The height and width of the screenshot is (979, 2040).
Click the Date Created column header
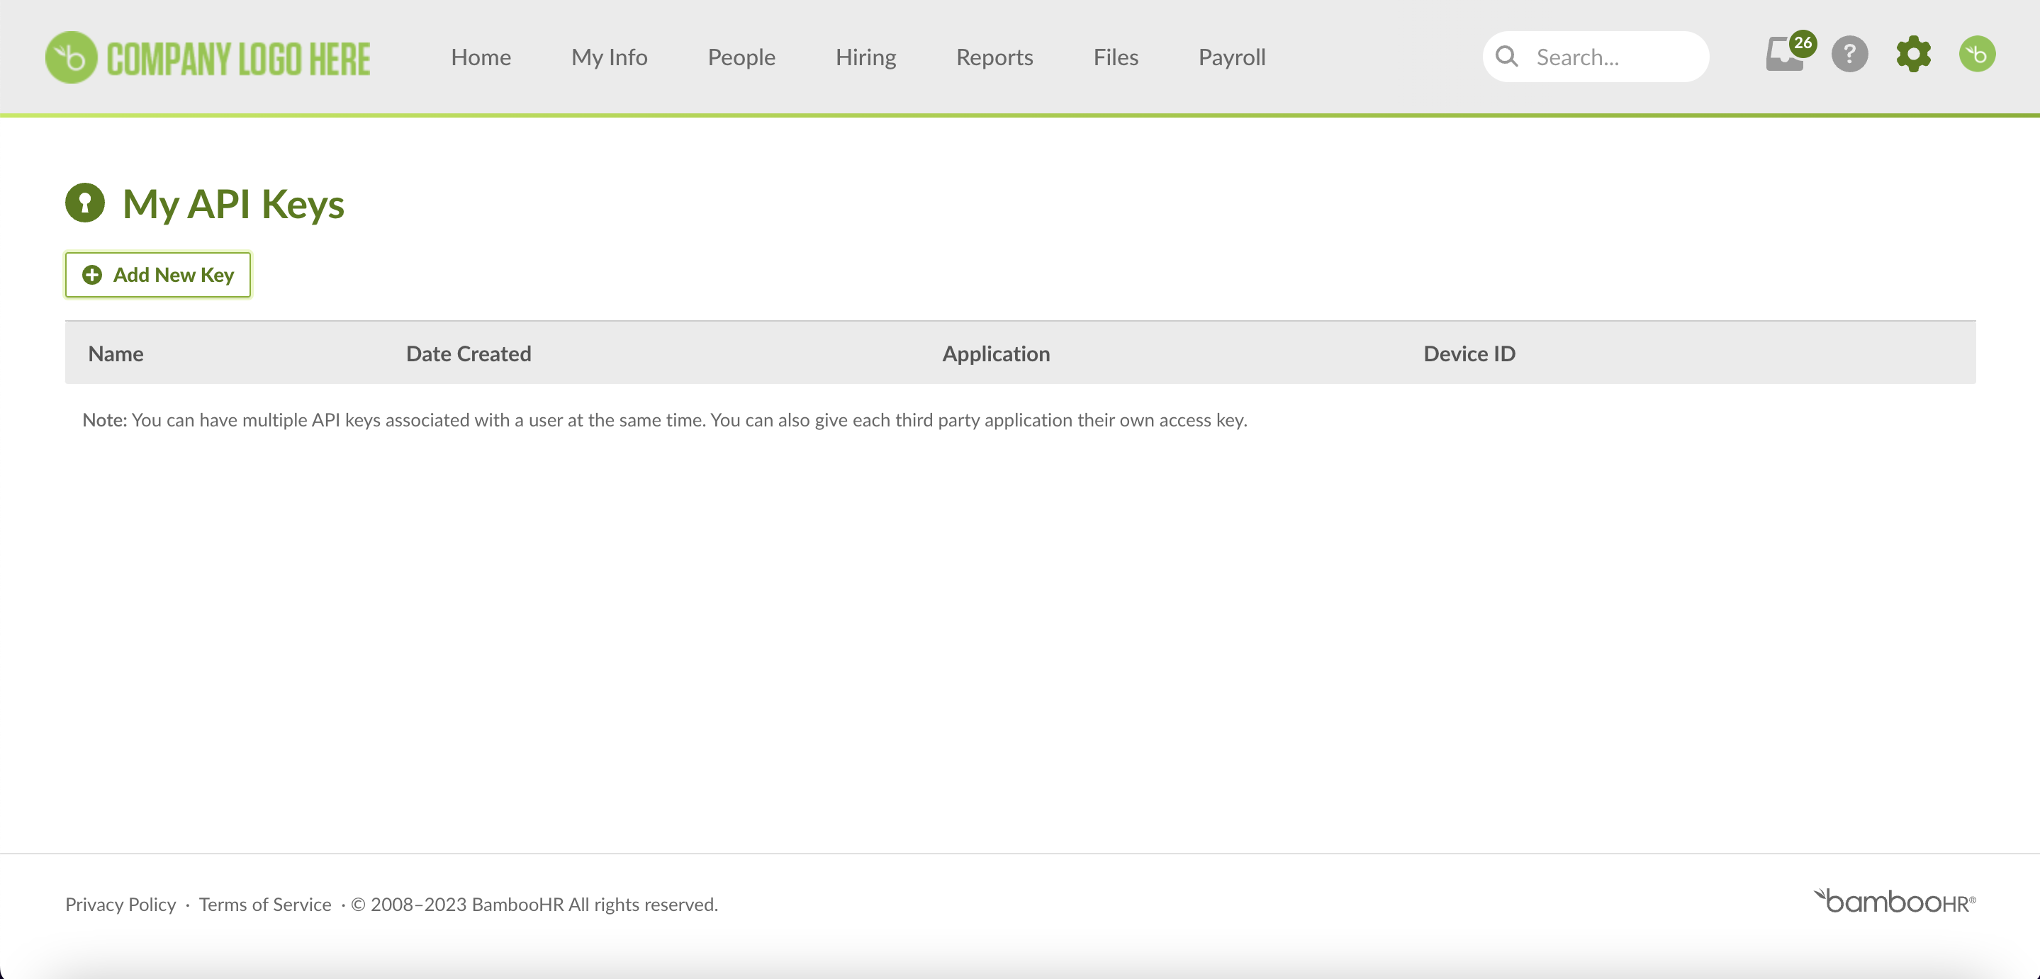[468, 353]
